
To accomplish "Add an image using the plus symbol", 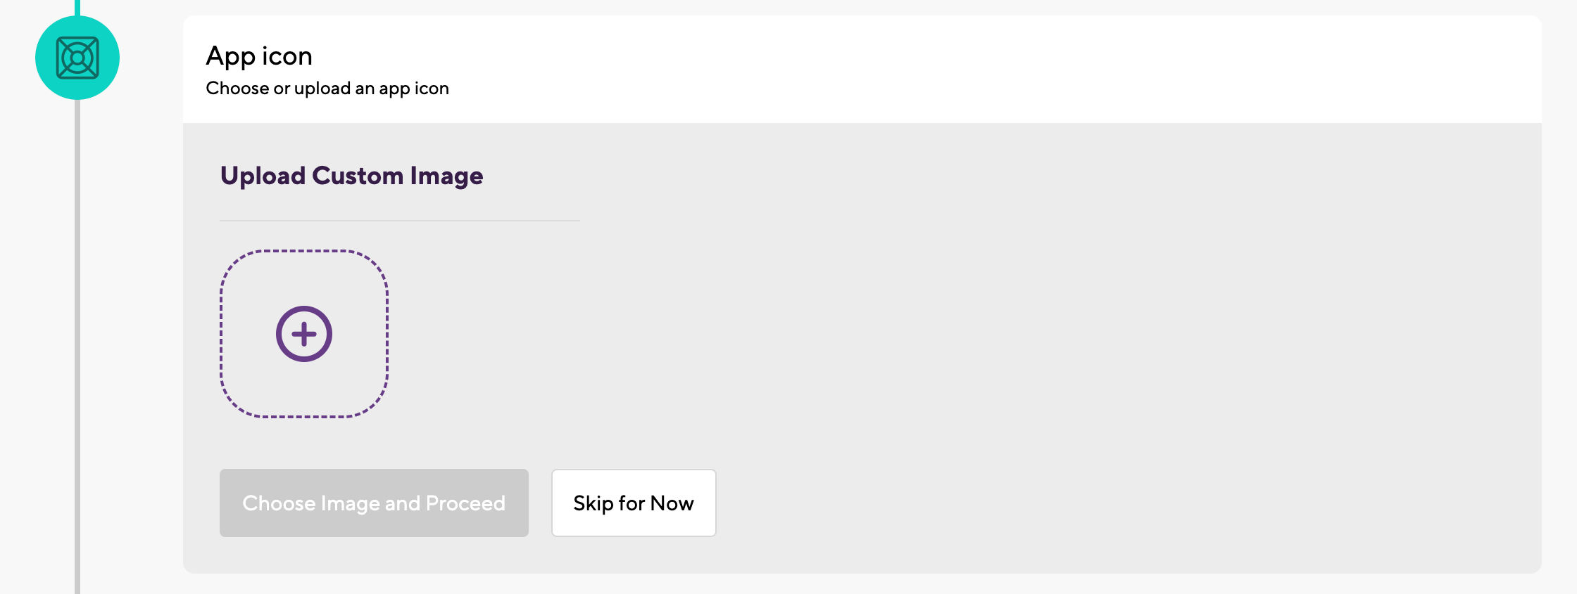I will click(304, 334).
